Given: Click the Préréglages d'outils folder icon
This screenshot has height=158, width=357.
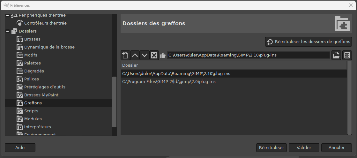Looking at the screenshot, I should pos(20,87).
